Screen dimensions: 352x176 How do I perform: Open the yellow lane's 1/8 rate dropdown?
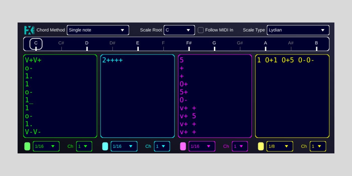pos(280,146)
